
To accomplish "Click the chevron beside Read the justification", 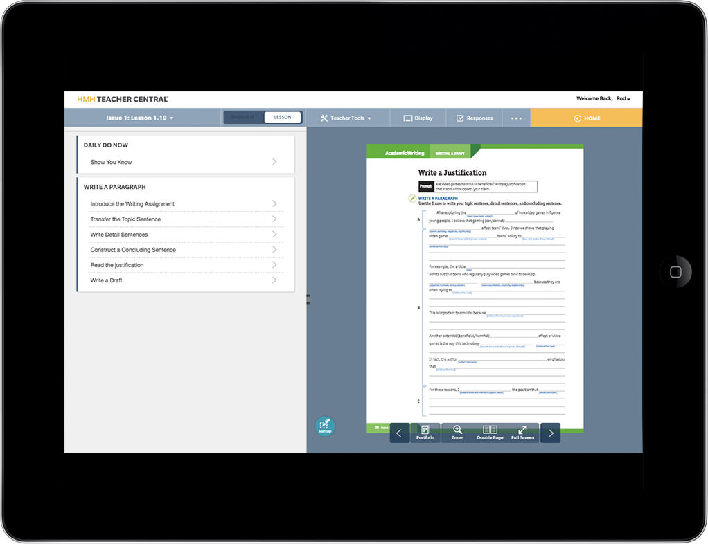I will coord(274,265).
